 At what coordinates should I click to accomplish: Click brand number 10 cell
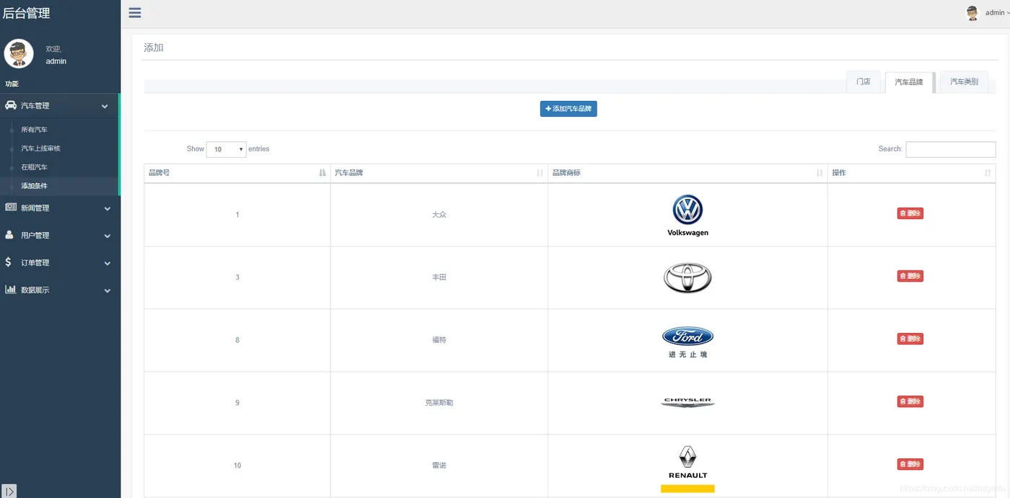tap(237, 466)
